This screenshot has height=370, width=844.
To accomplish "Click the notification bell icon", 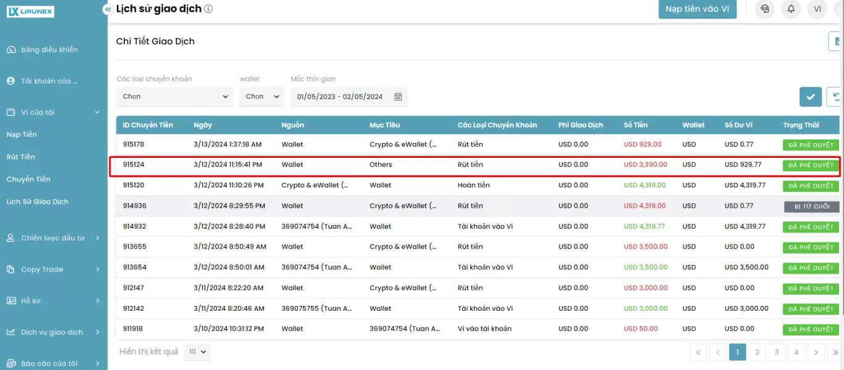I will (791, 9).
